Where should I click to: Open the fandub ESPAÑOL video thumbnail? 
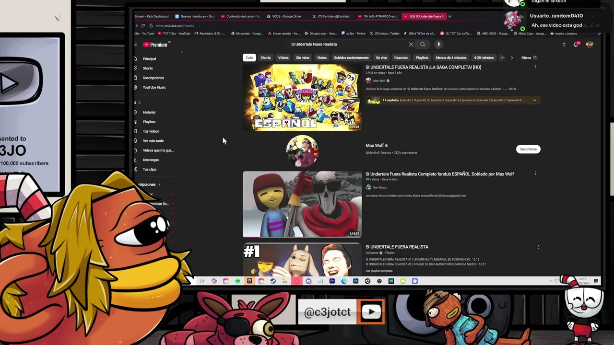click(x=302, y=204)
